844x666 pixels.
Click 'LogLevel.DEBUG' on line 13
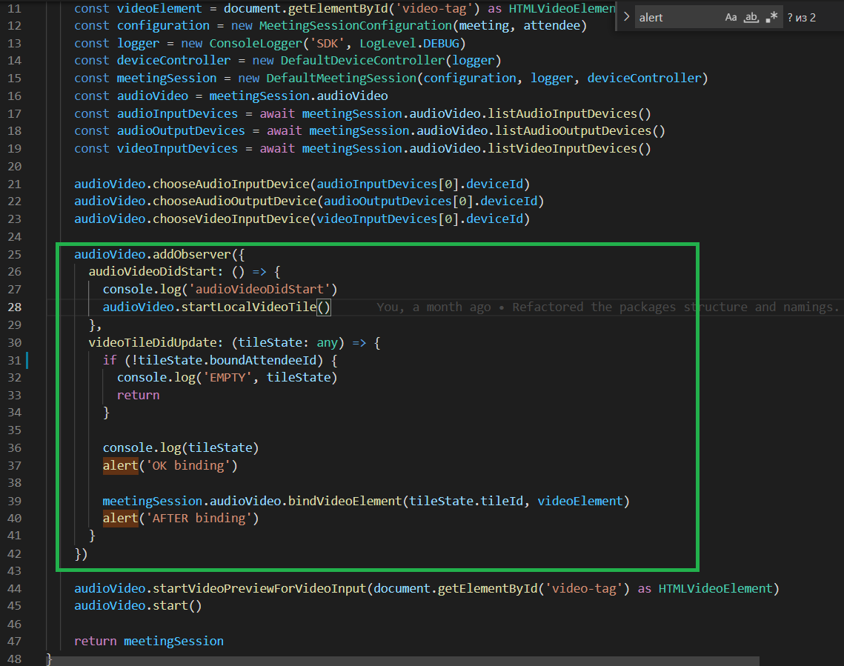tap(409, 44)
